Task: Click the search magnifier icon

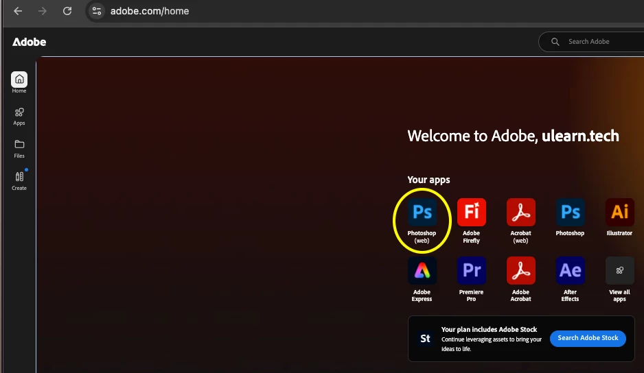Action: [555, 41]
